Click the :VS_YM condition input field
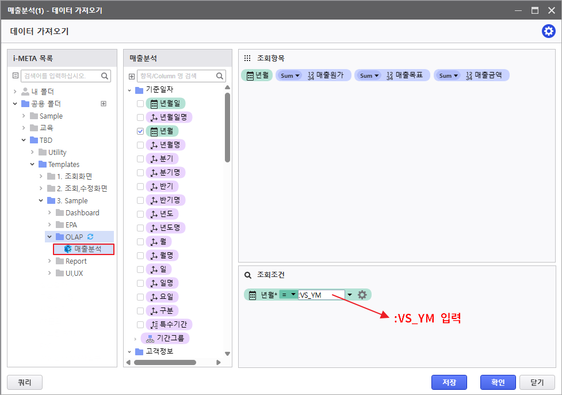Viewport: 562px width, 395px height. (321, 295)
